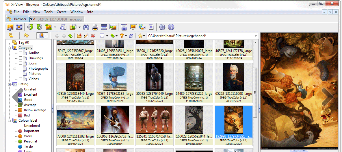Image resolution: width=342 pixels, height=152 pixels.
Task: Expand the Photographs category node
Action: point(15,69)
